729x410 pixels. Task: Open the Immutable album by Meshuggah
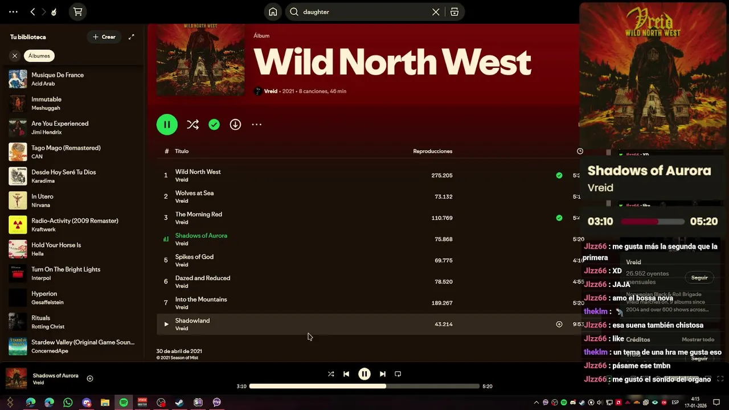click(x=72, y=103)
